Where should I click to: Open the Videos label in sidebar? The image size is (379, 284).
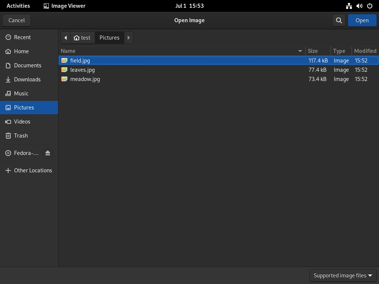(x=22, y=121)
